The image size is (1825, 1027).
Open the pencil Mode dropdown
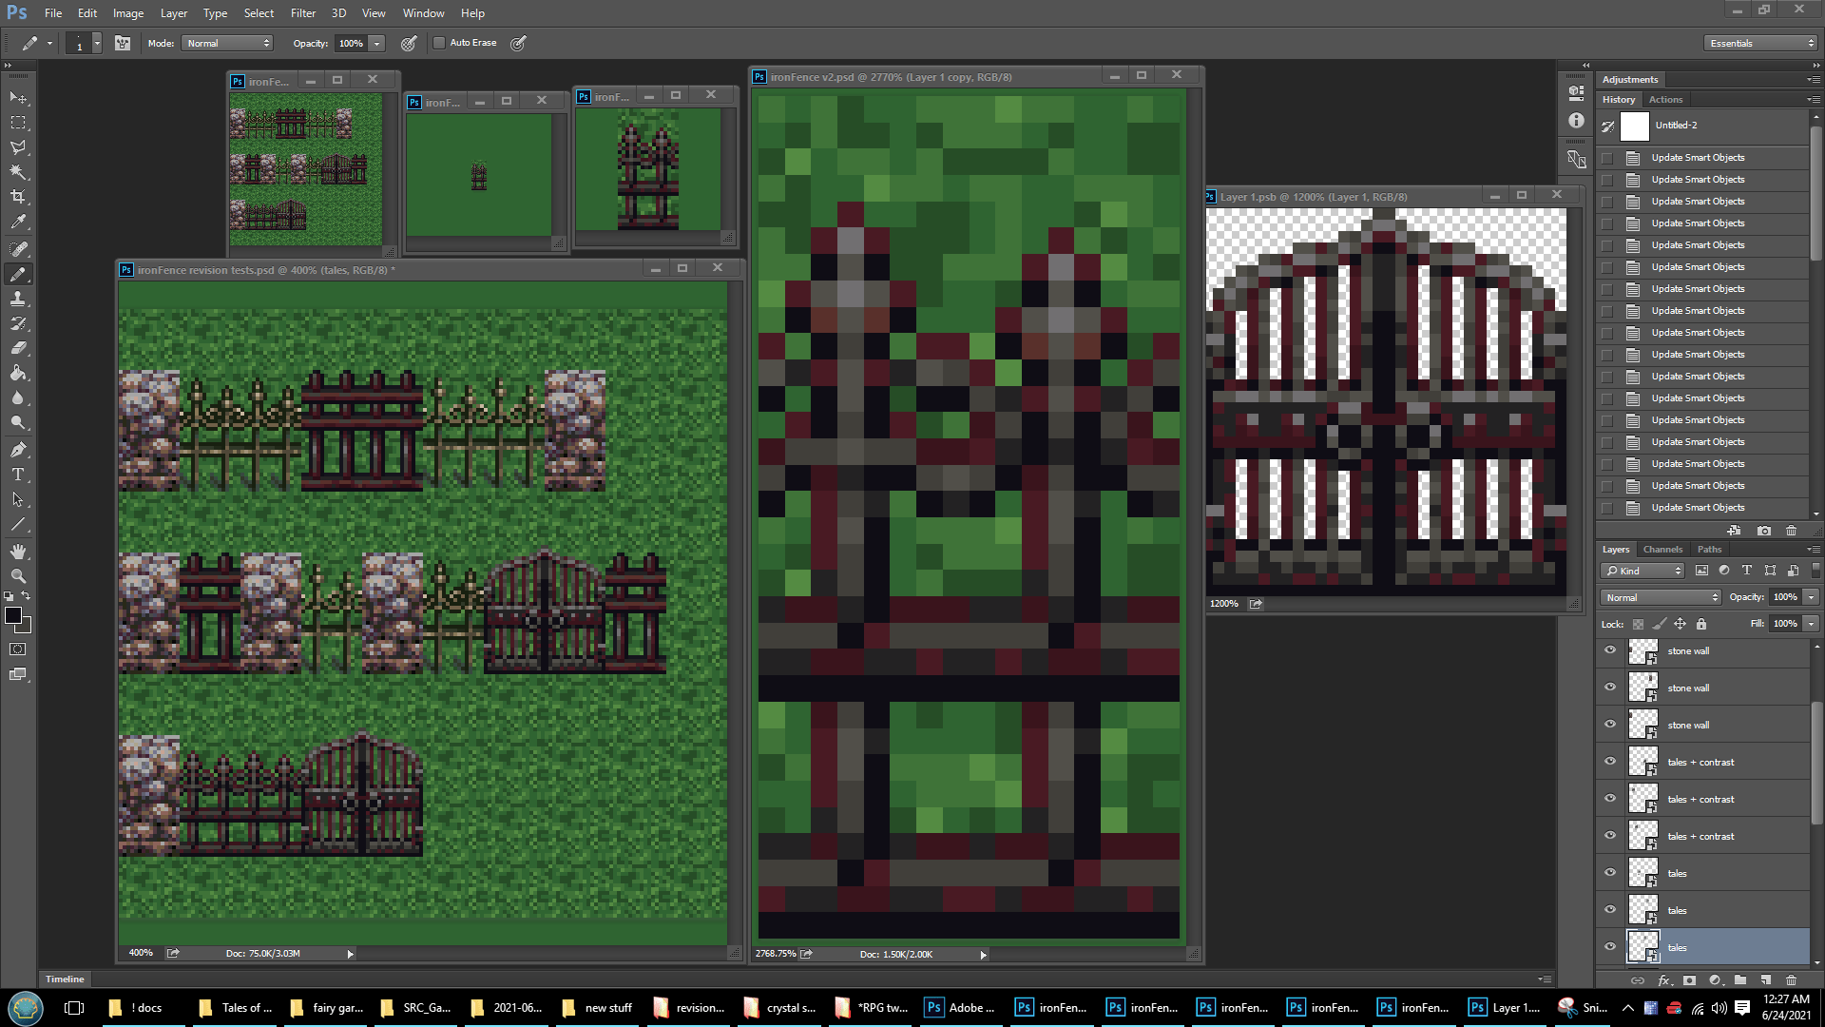(228, 43)
